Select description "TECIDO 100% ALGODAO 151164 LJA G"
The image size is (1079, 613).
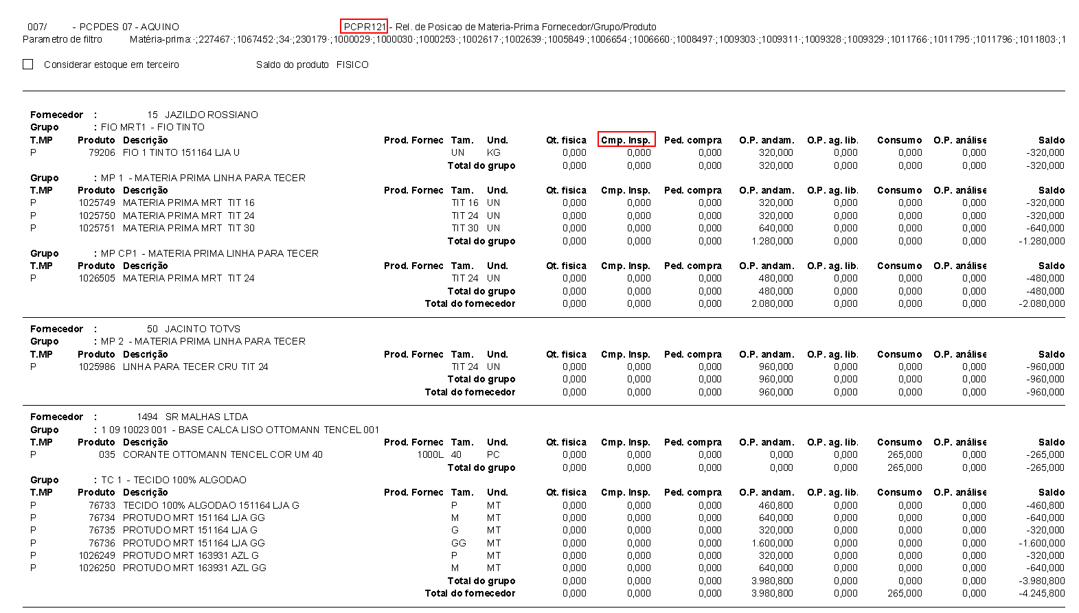click(211, 505)
